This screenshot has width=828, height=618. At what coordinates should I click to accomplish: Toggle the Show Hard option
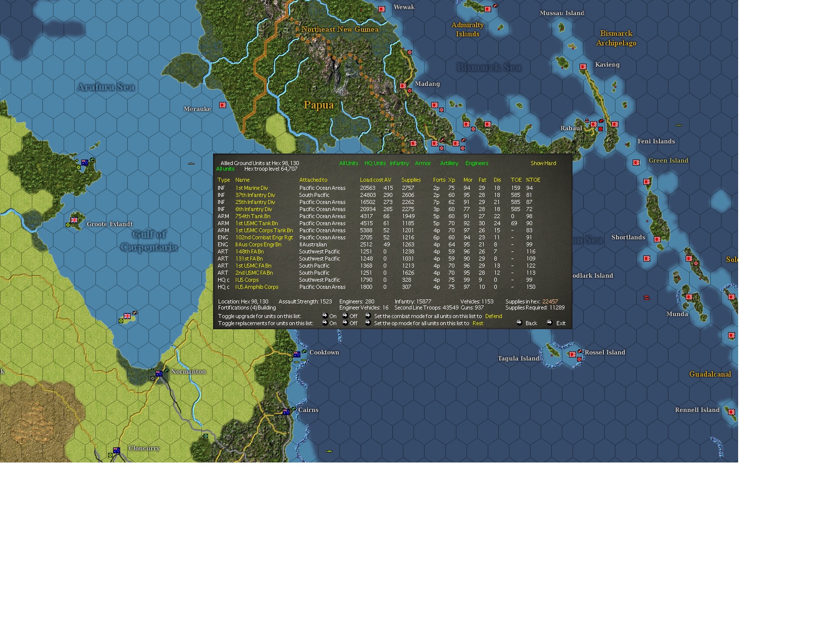click(x=543, y=163)
